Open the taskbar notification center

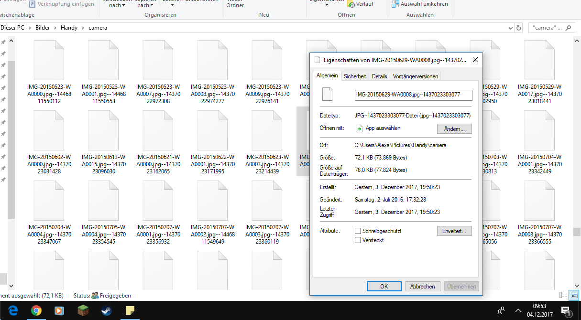pyautogui.click(x=565, y=310)
